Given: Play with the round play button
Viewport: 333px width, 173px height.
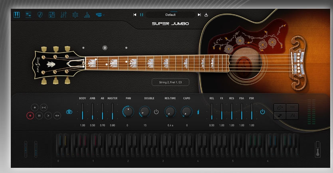Looking at the screenshot, I should 48,116.
